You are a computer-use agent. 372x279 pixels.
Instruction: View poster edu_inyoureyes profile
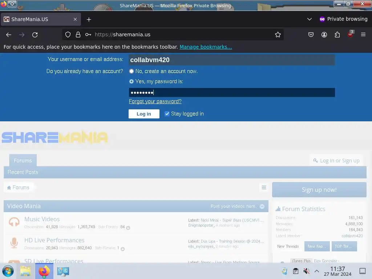click(x=201, y=246)
